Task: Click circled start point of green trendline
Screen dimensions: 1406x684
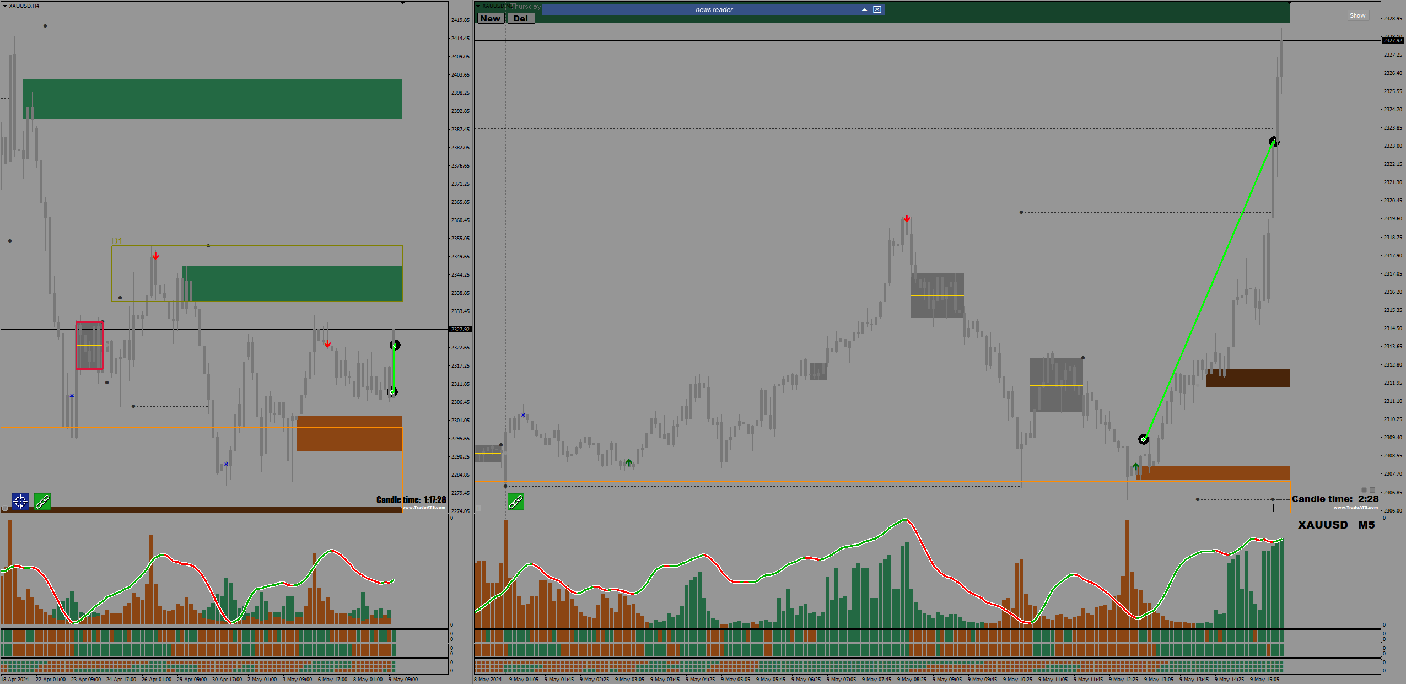Action: coord(1144,439)
